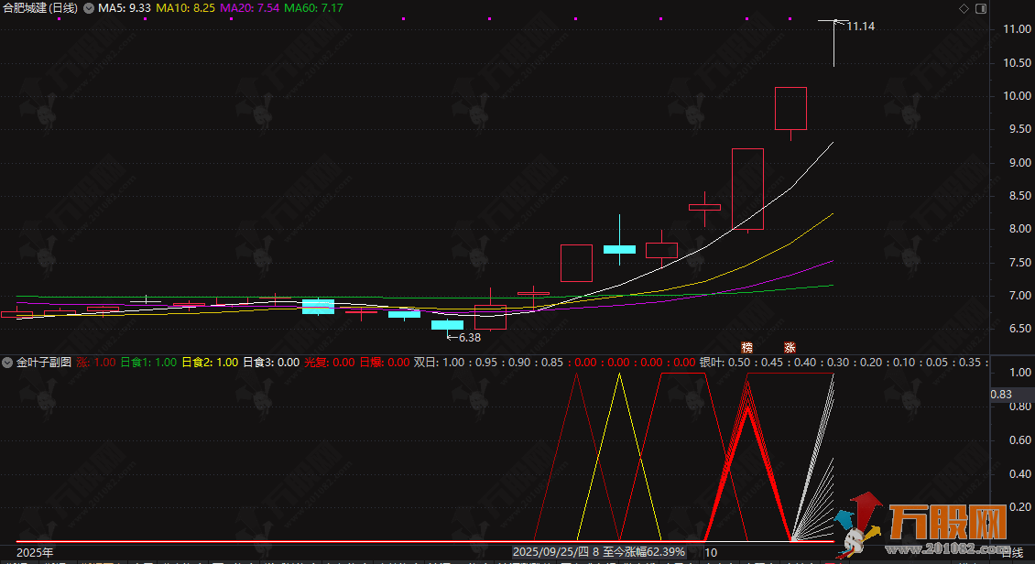Click the MA20 purple indicator label
The image size is (1035, 564).
pos(250,8)
